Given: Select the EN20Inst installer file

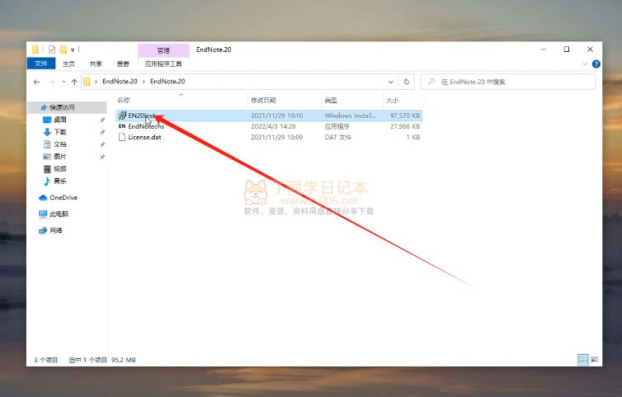Looking at the screenshot, I should [x=140, y=116].
